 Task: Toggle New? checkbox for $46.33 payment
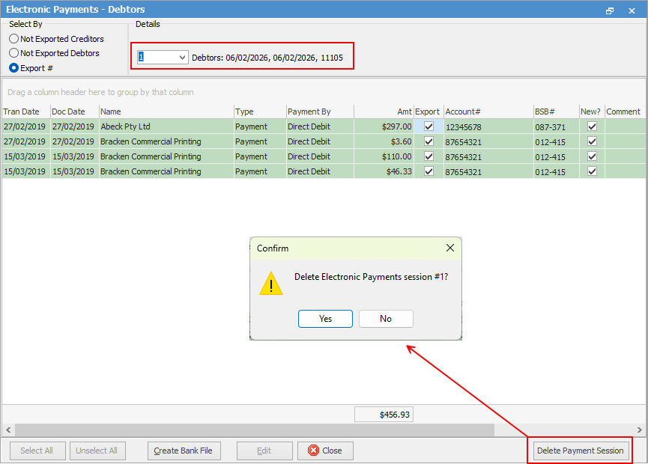click(592, 171)
